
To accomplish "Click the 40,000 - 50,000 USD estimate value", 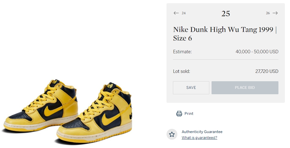I will (257, 52).
